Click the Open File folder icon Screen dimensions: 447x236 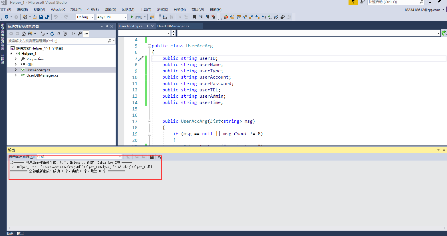tap(35, 17)
